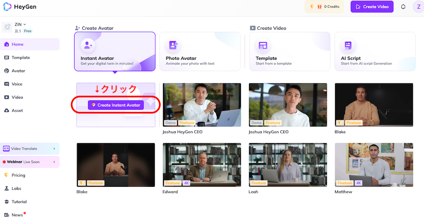Open Tutorial graduation cap icon
Viewport: 424px width, 220px height.
(7, 202)
